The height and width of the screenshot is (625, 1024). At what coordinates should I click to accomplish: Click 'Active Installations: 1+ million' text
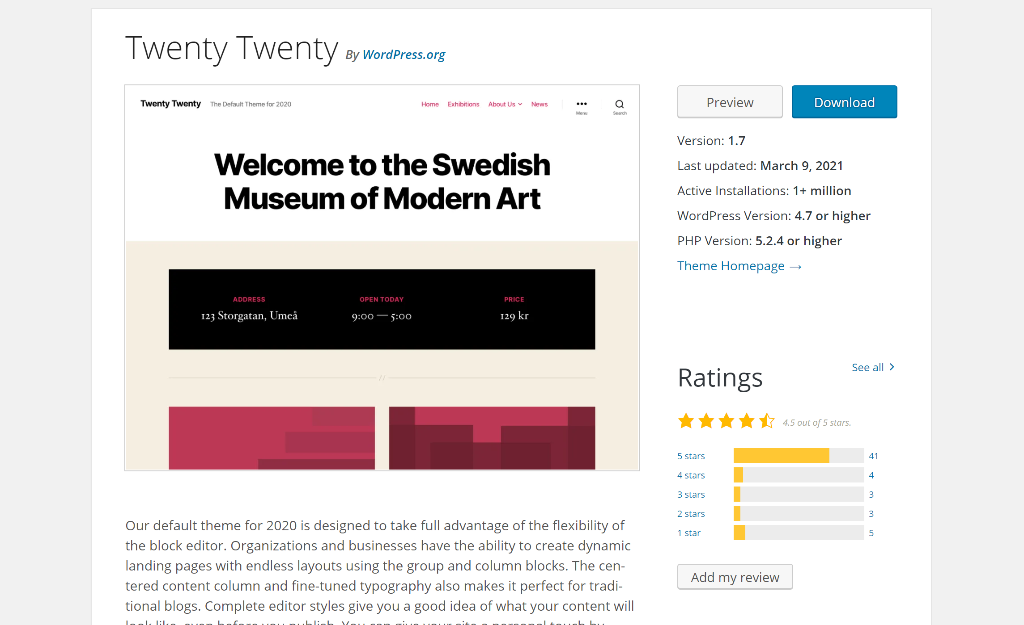click(764, 191)
